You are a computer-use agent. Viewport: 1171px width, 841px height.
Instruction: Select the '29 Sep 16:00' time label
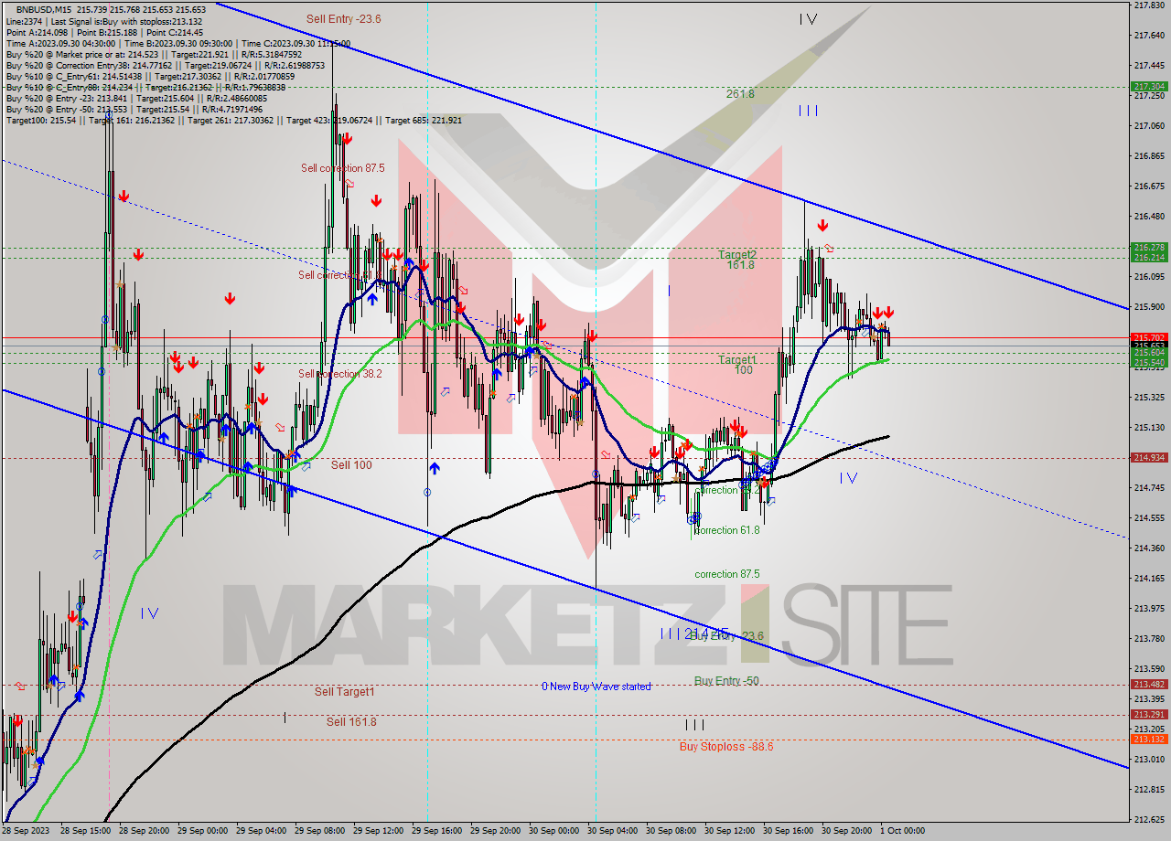pos(437,831)
